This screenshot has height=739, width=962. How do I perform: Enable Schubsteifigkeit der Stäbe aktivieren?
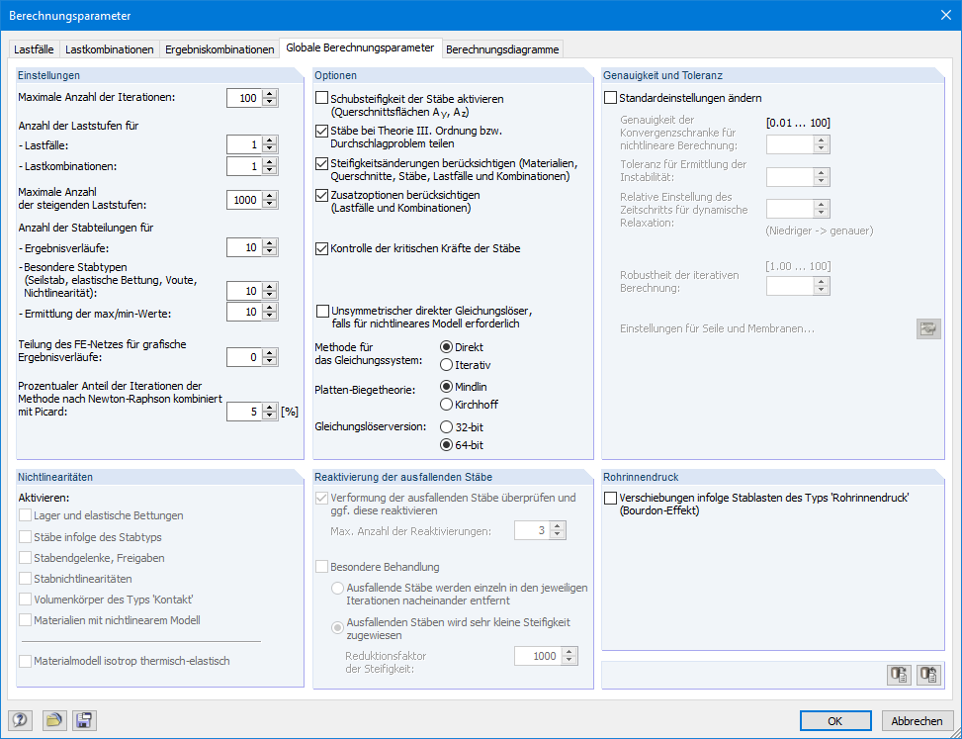tap(323, 98)
